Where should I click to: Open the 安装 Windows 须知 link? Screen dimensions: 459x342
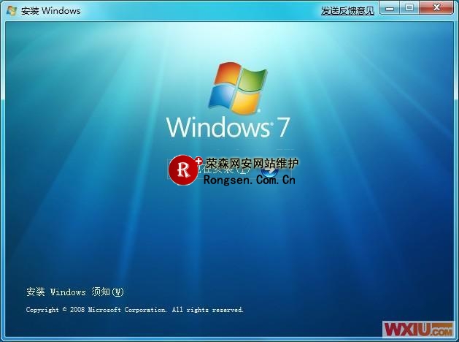pyautogui.click(x=75, y=292)
